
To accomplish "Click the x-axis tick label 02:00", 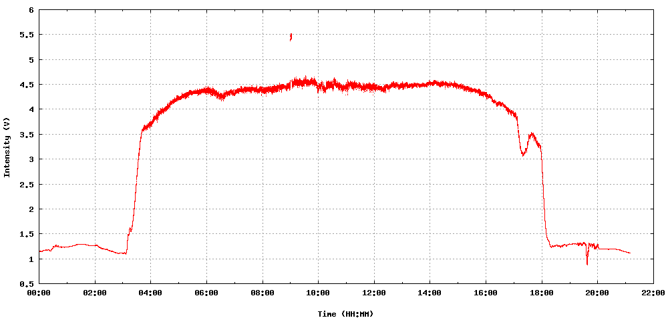I will 95,293.
